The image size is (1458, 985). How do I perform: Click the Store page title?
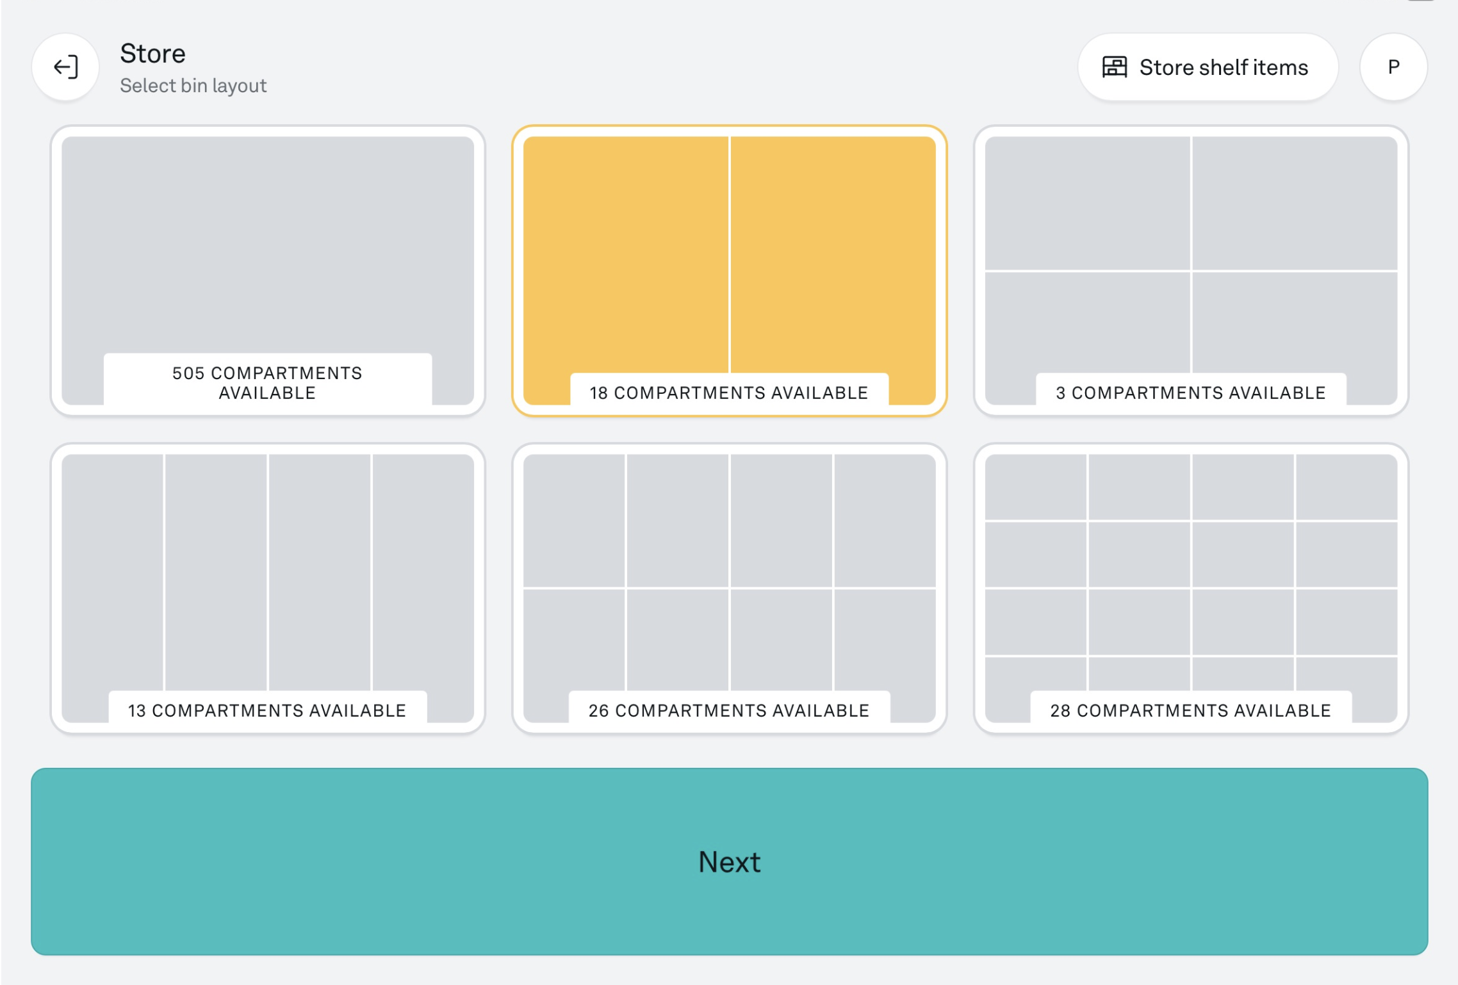(x=152, y=53)
